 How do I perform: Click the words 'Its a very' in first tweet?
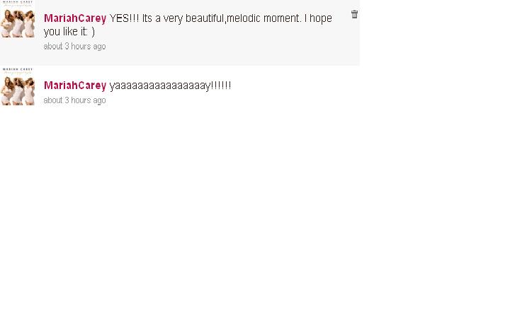[162, 18]
